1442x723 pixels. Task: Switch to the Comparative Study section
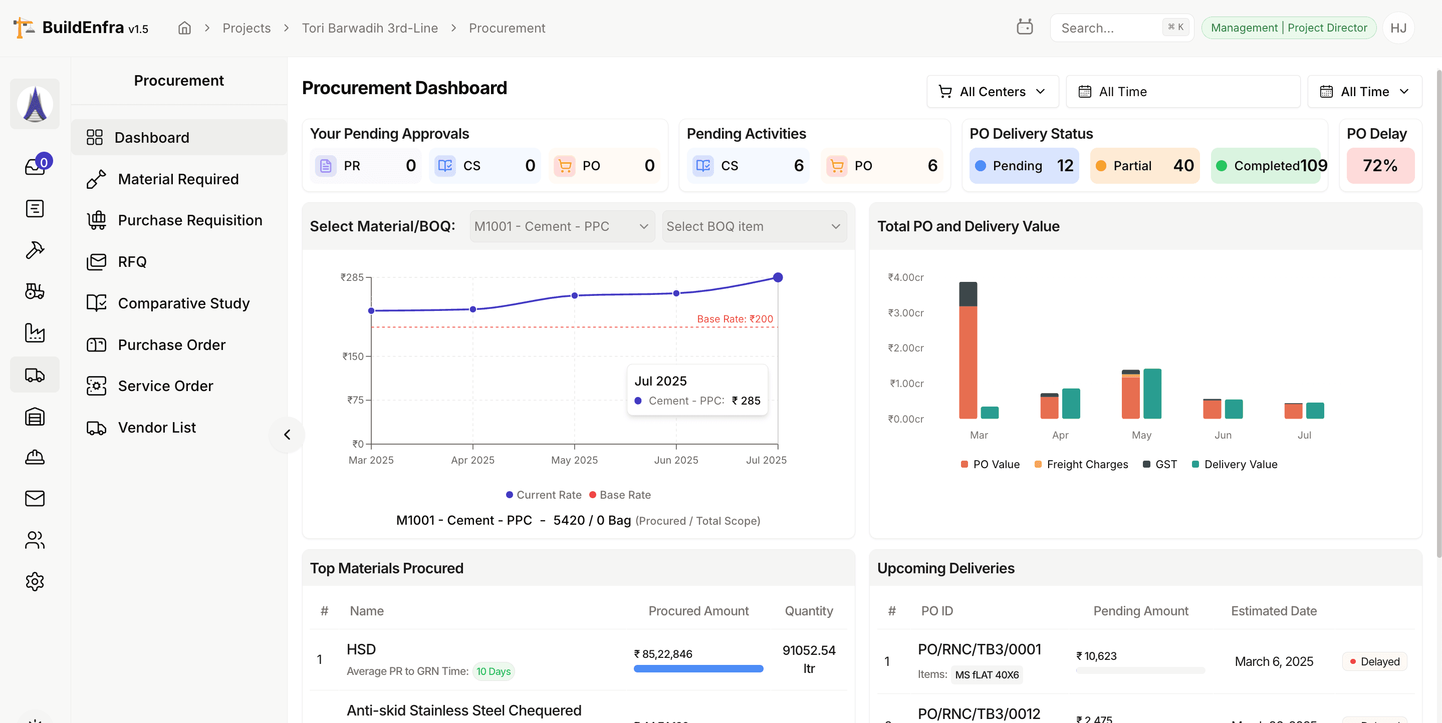click(183, 303)
